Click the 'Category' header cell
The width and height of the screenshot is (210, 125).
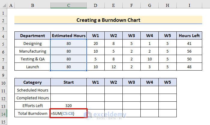coord(33,82)
